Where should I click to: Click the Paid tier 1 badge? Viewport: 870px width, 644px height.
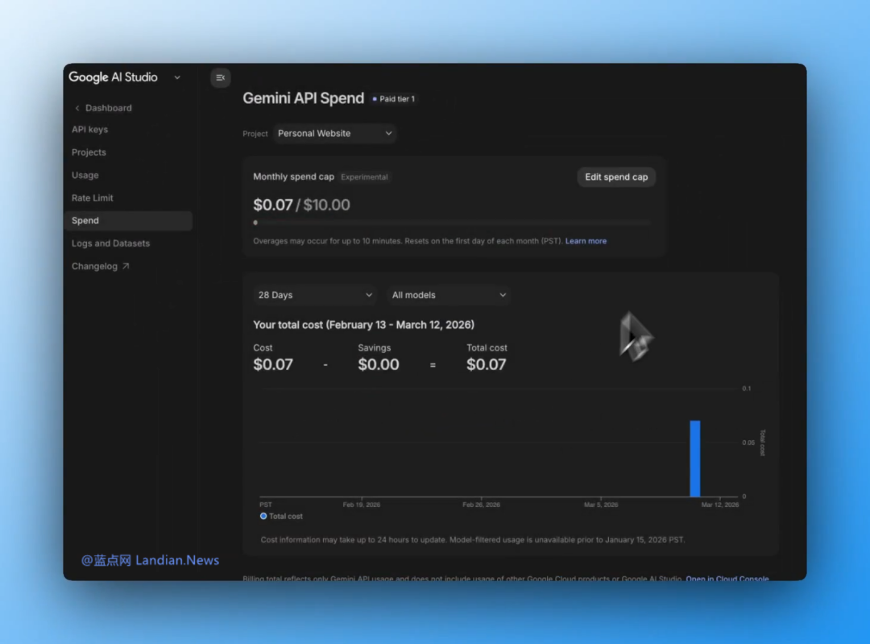(394, 99)
